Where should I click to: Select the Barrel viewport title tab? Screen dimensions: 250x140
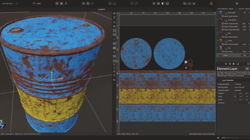[101, 9]
